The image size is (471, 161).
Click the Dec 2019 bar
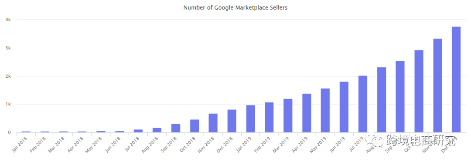456,80
